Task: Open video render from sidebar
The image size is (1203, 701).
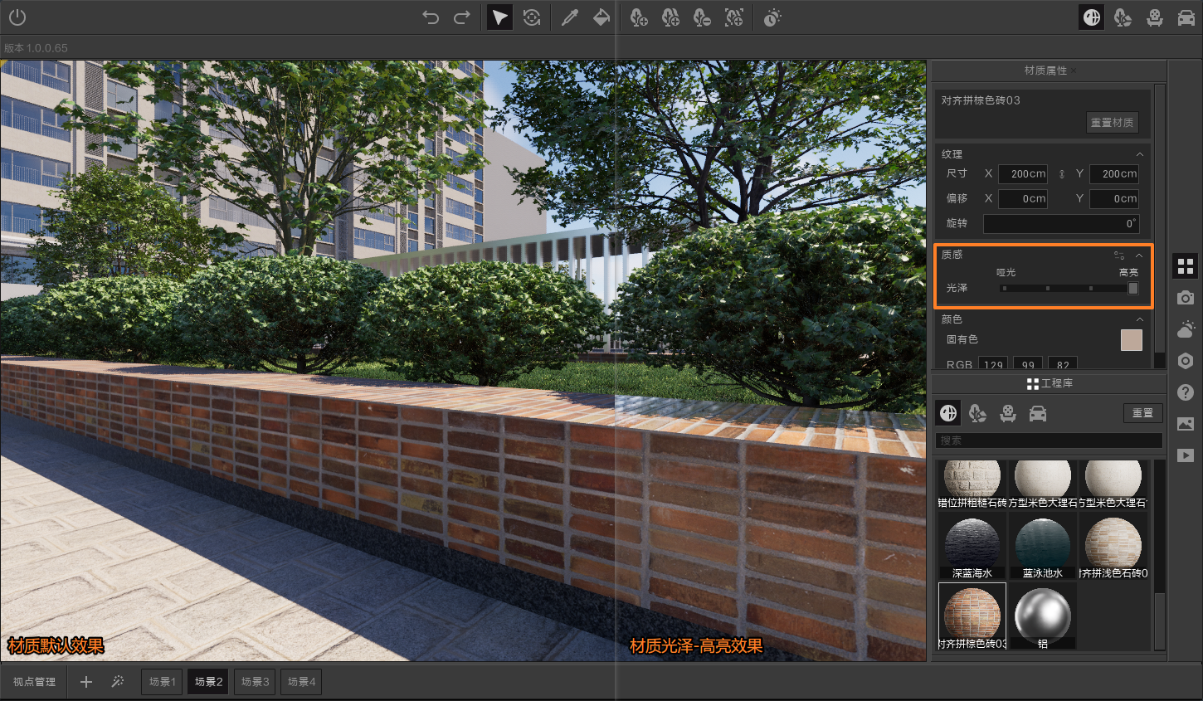Action: [x=1186, y=455]
